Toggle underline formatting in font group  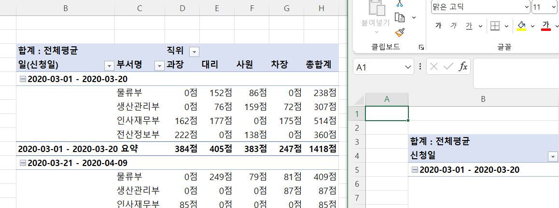pos(469,26)
